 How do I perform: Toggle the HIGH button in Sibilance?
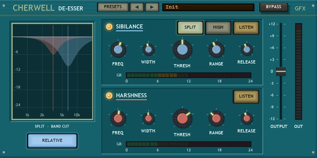point(218,27)
